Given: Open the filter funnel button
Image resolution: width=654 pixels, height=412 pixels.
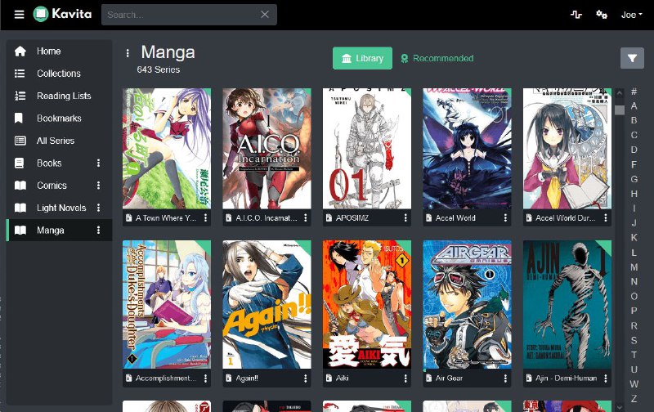Looking at the screenshot, I should click(x=632, y=58).
